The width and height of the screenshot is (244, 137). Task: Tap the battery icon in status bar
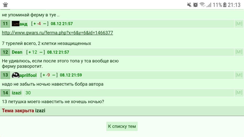pyautogui.click(x=225, y=5)
